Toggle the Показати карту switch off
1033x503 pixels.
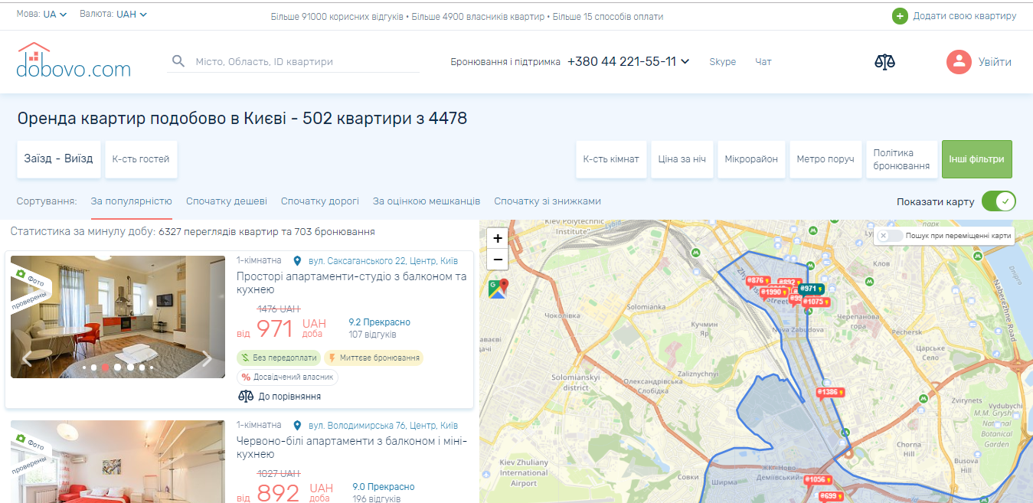999,201
